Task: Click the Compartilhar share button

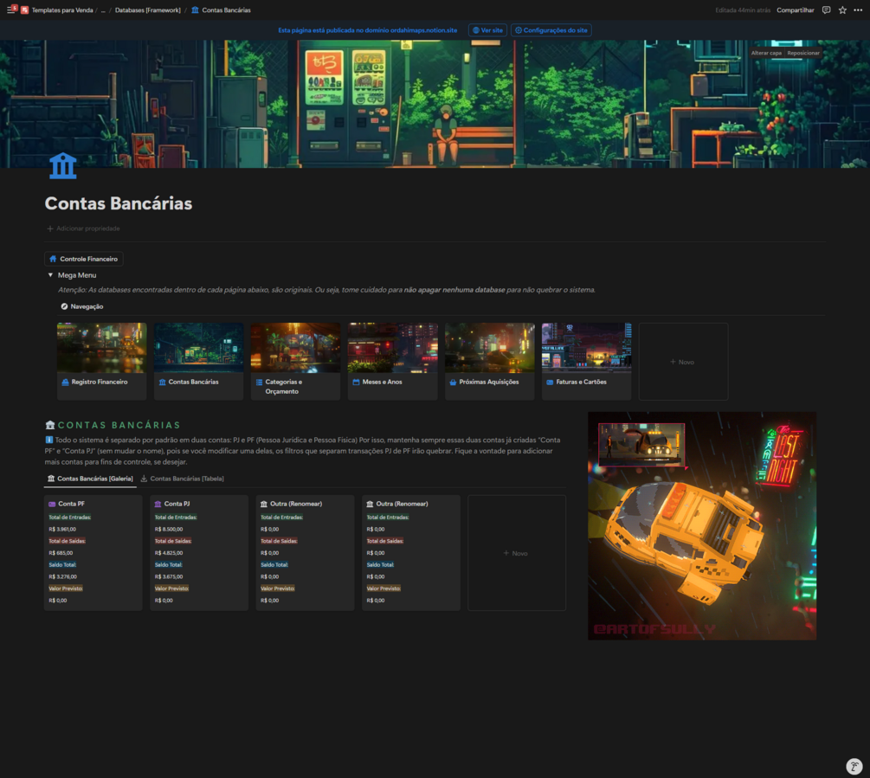Action: (795, 10)
